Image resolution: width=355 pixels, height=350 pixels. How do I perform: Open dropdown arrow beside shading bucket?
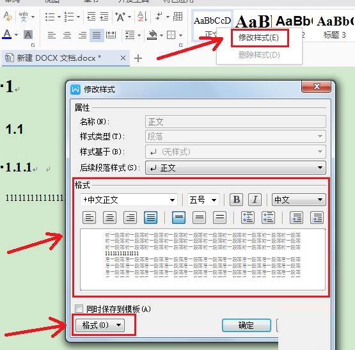click(x=161, y=35)
